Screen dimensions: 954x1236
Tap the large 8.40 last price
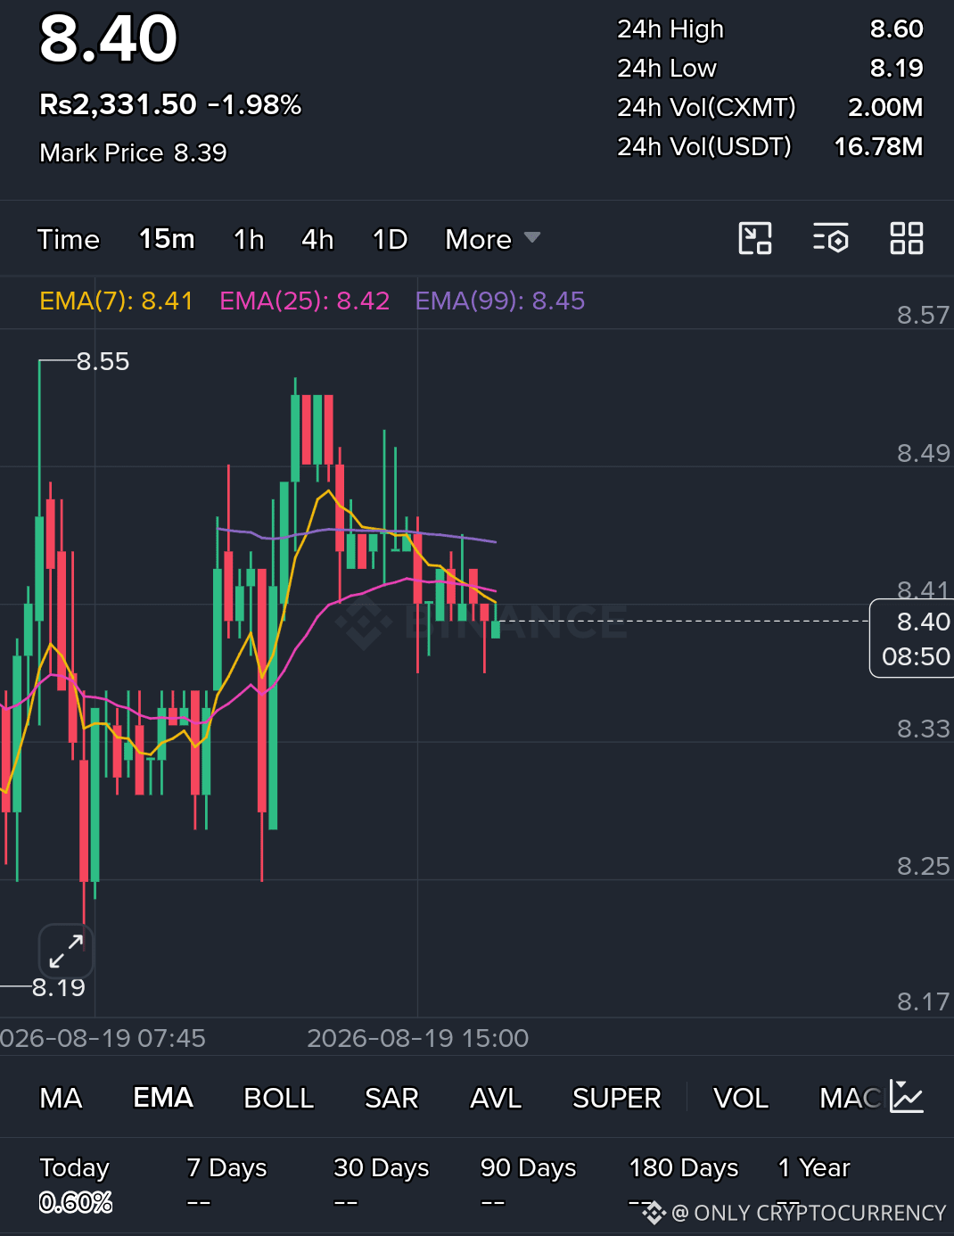(x=109, y=38)
